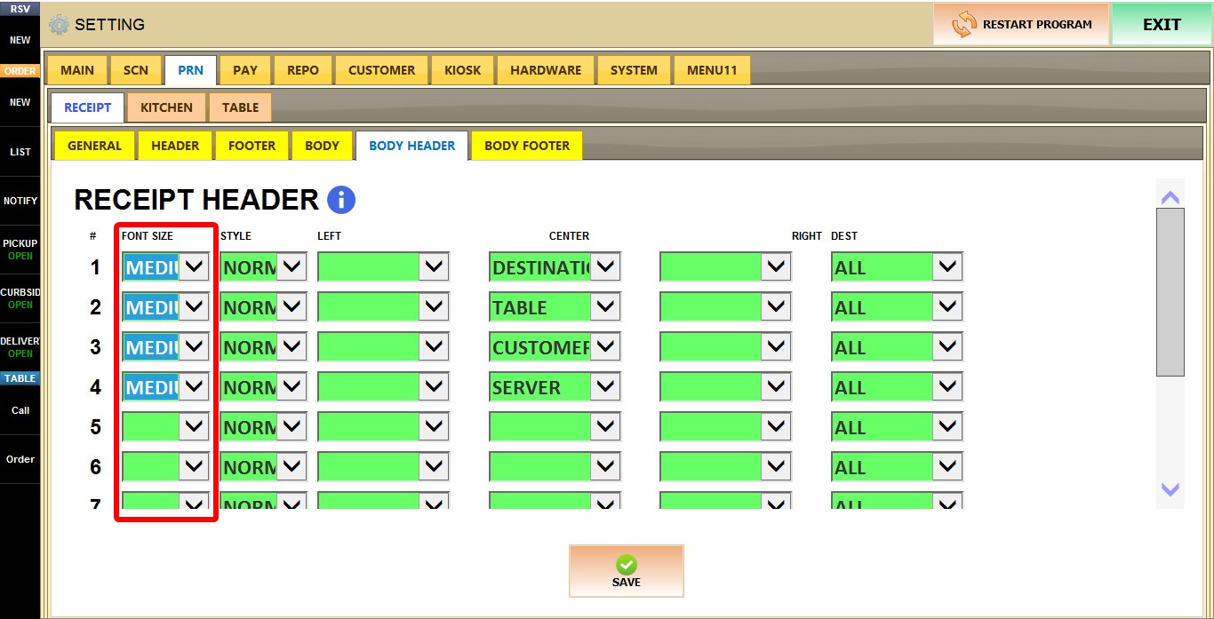
Task: Switch to the BODY FOOTER tab
Action: [x=527, y=146]
